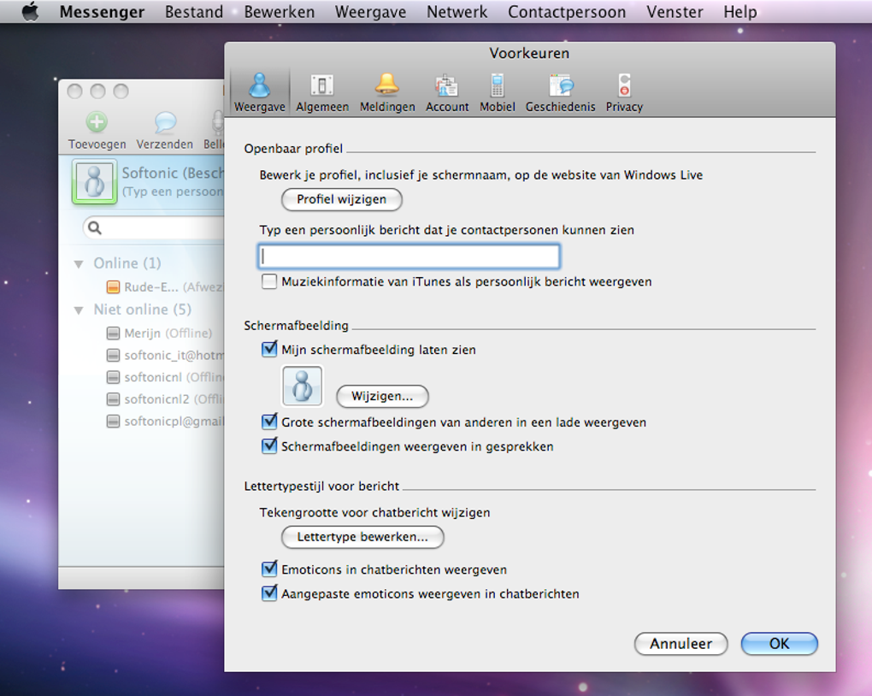Select softonicpl@gmail contact icon
This screenshot has width=872, height=696.
113,422
